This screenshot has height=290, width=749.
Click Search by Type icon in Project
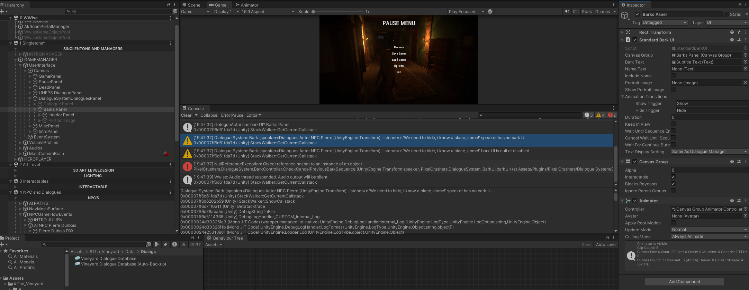tap(157, 244)
